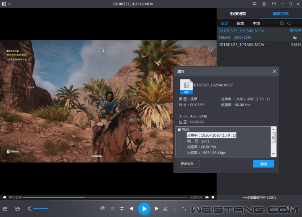Adjust the volume slider

41,209
